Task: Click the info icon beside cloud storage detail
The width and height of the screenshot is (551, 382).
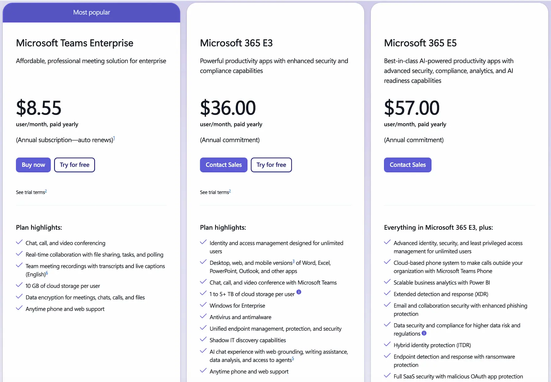Action: 299,292
